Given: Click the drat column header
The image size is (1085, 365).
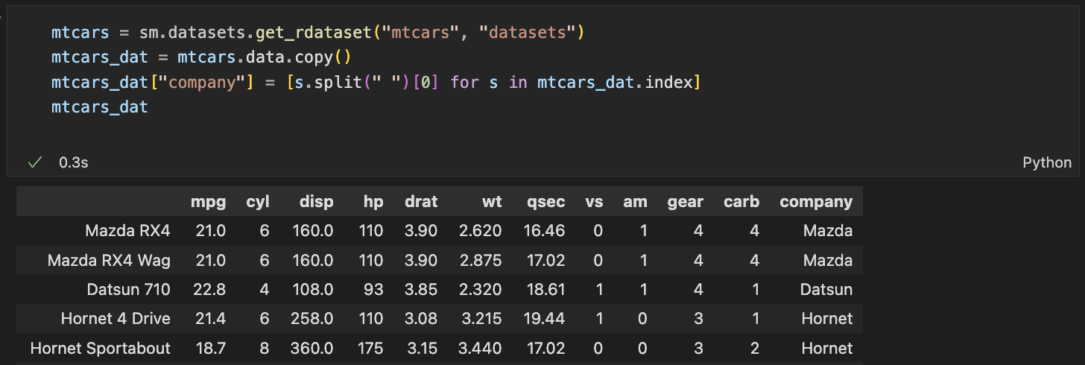Looking at the screenshot, I should pyautogui.click(x=421, y=202).
